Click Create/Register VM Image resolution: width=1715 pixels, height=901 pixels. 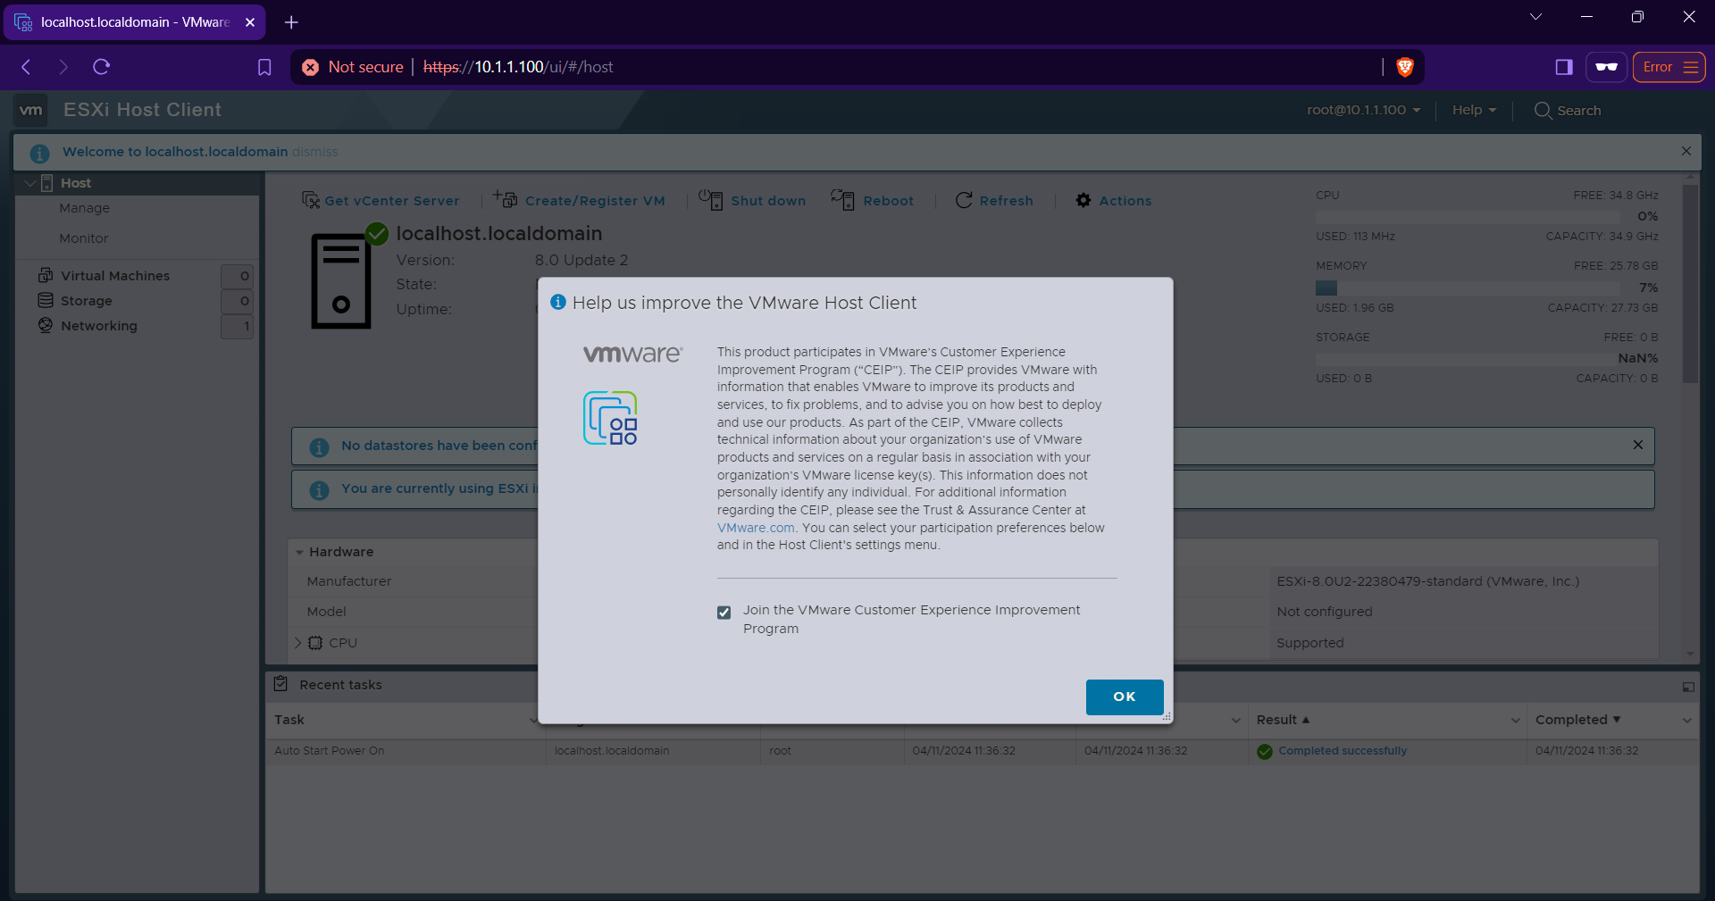click(580, 201)
